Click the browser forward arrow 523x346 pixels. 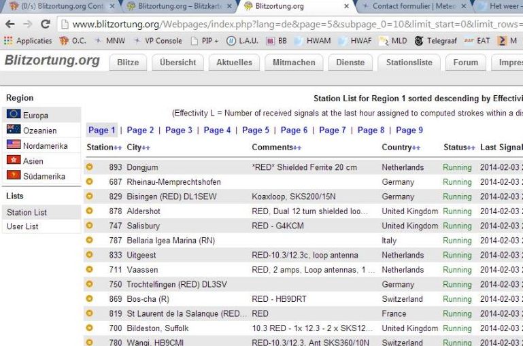pyautogui.click(x=28, y=24)
